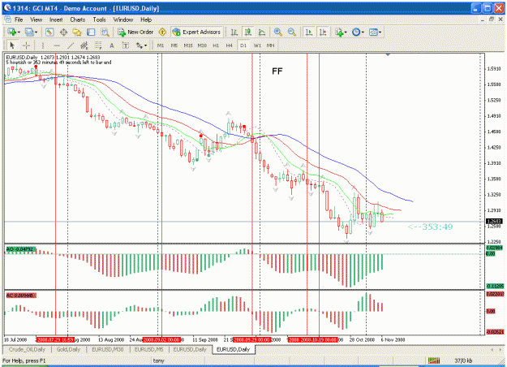Open the Help menu

click(x=146, y=19)
